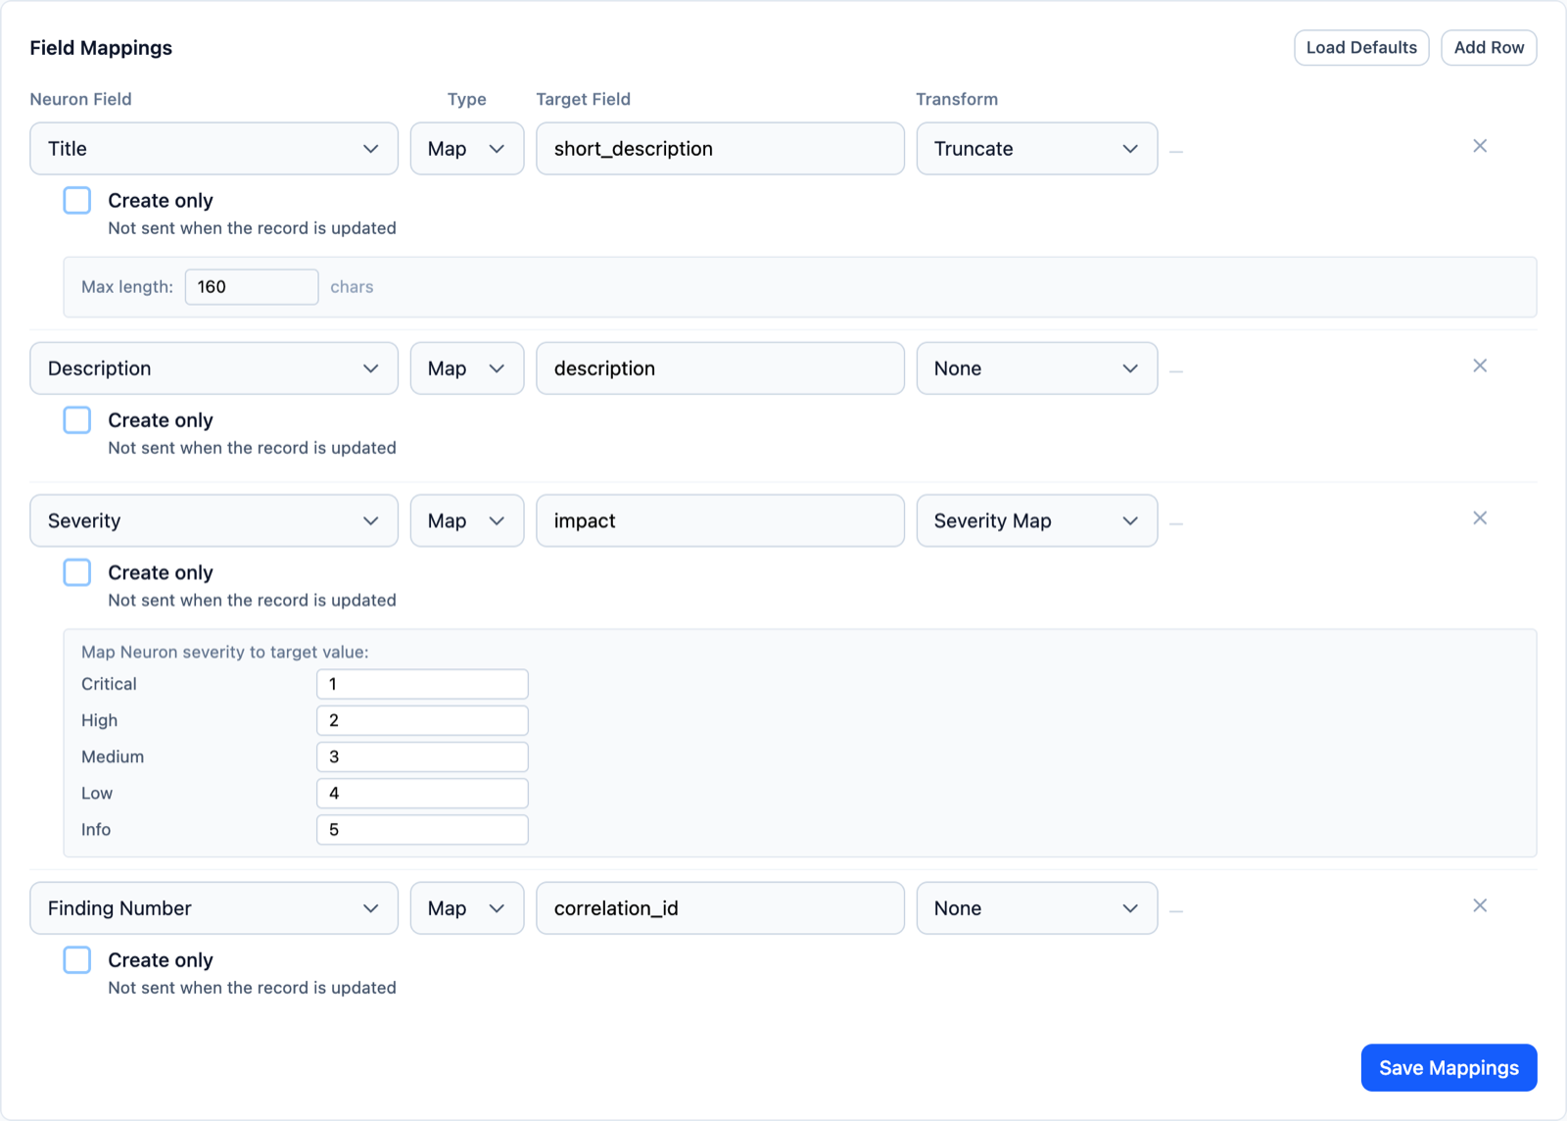Add a new mapping row
The height and width of the screenshot is (1121, 1567).
point(1489,48)
